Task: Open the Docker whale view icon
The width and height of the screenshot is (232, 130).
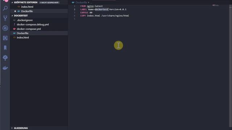Action: 5,68
